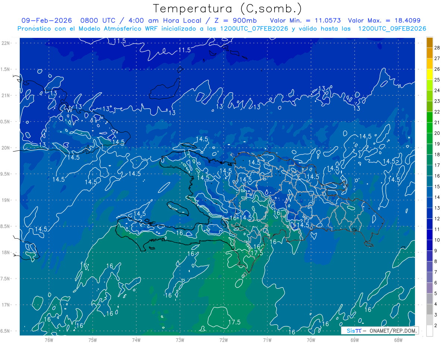The image size is (447, 345).
Task: Click the '75W' longitude axis label
Action: coord(93,340)
